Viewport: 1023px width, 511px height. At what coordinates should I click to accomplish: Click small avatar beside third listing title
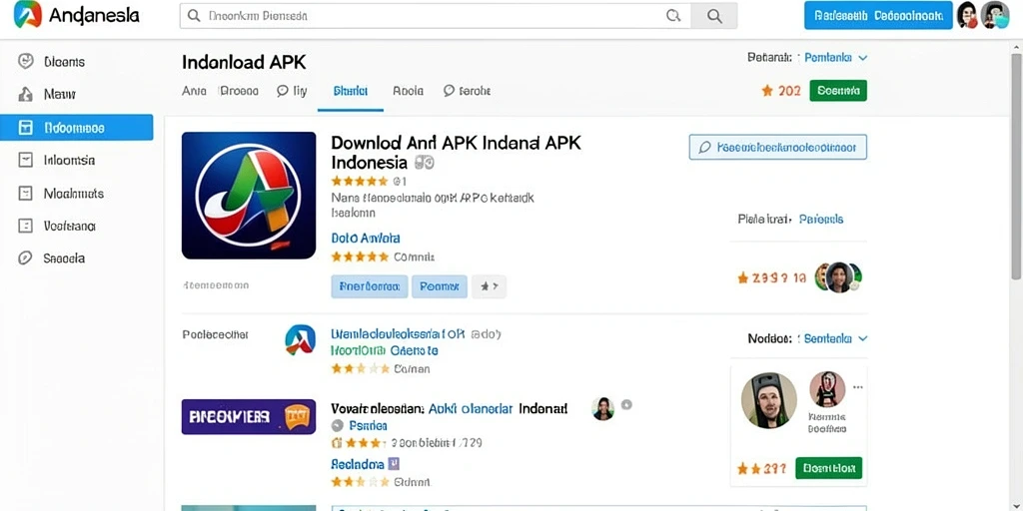pos(602,408)
